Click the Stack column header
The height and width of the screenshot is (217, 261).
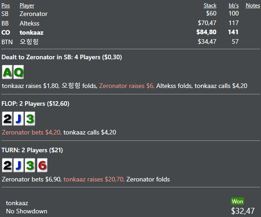point(210,5)
